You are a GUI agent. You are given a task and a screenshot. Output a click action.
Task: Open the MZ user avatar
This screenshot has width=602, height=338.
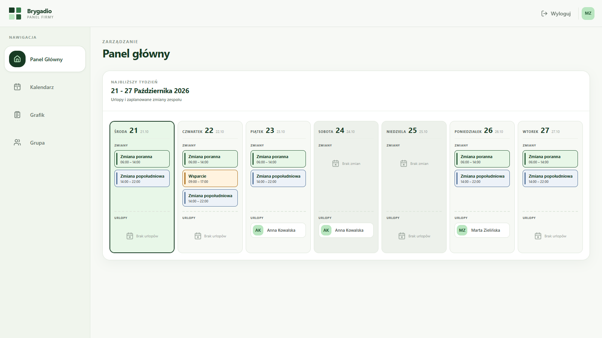click(x=588, y=14)
